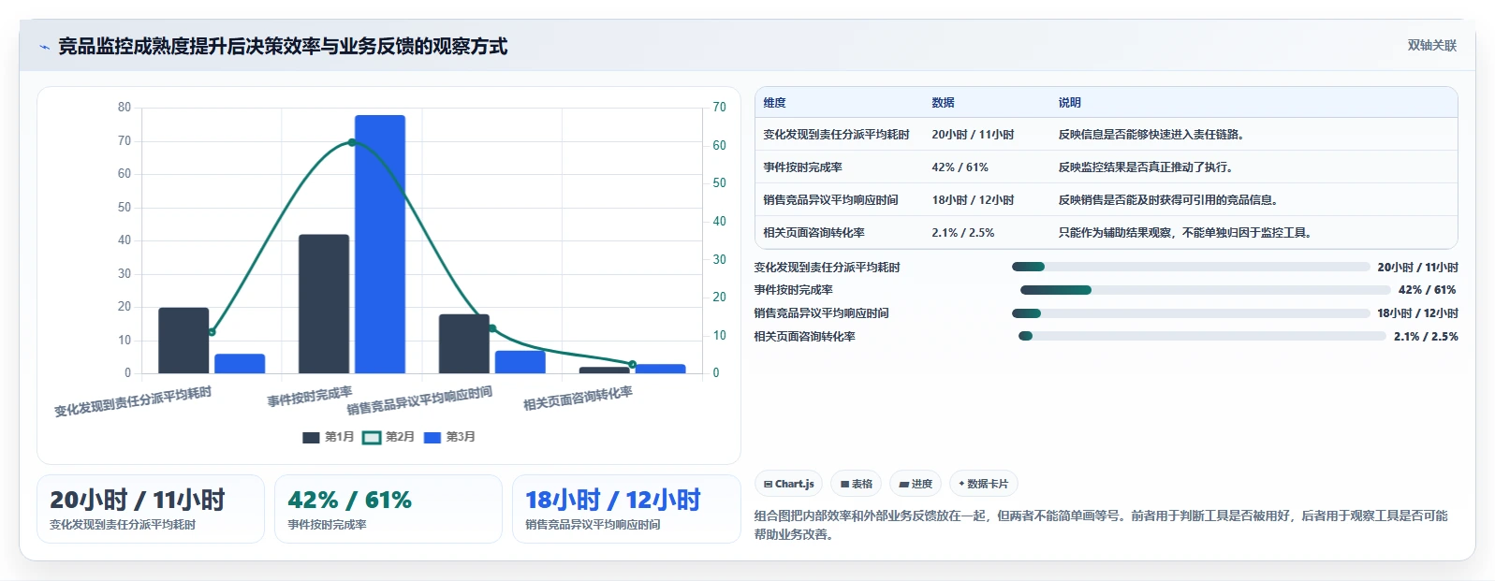Screen dimensions: 1495x581
Task: Click table value 18小时 / 12小时
Action: (x=973, y=200)
